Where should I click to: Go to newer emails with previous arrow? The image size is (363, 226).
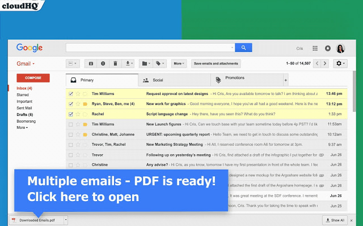point(317,63)
